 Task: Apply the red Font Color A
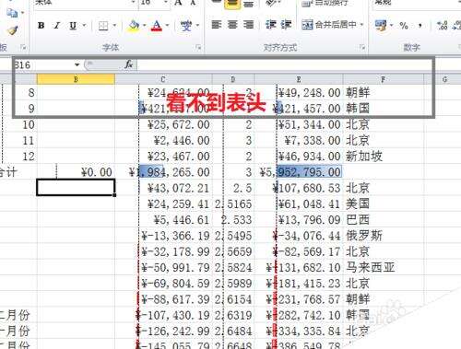[x=157, y=26]
